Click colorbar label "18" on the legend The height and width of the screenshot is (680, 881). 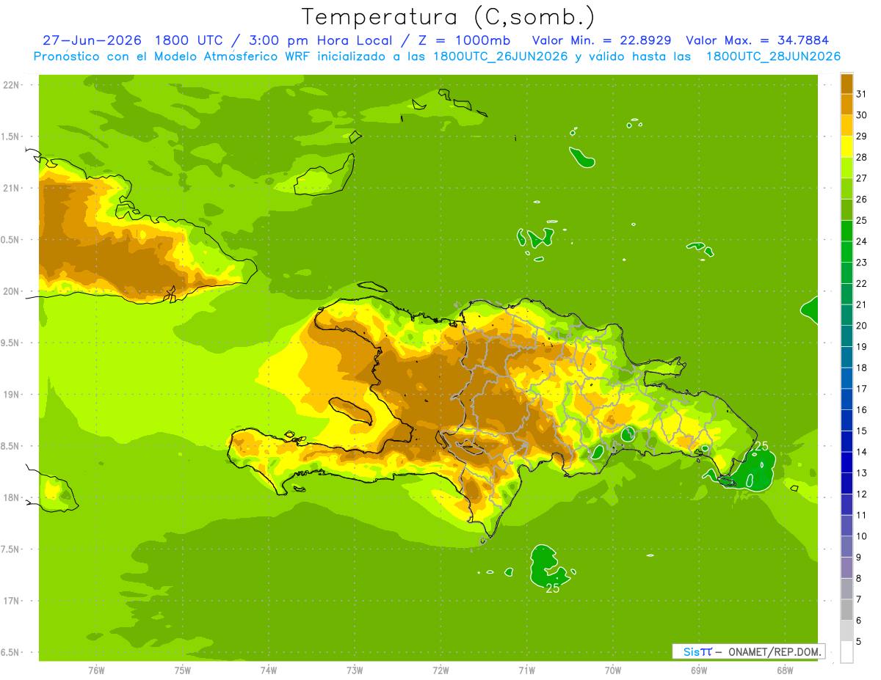(862, 368)
